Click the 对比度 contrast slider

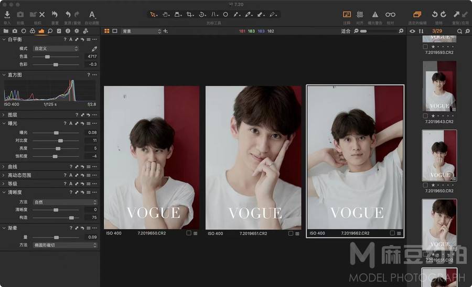coord(56,141)
